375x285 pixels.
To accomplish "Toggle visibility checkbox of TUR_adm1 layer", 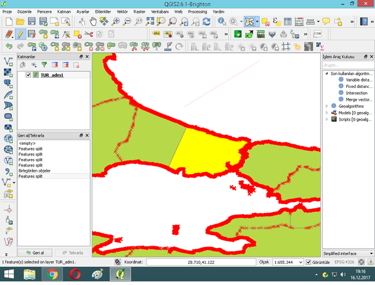I will (28, 75).
